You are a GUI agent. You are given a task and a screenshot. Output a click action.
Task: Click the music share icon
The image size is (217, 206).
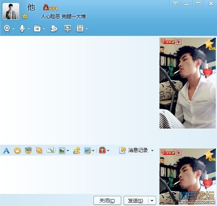(76, 150)
